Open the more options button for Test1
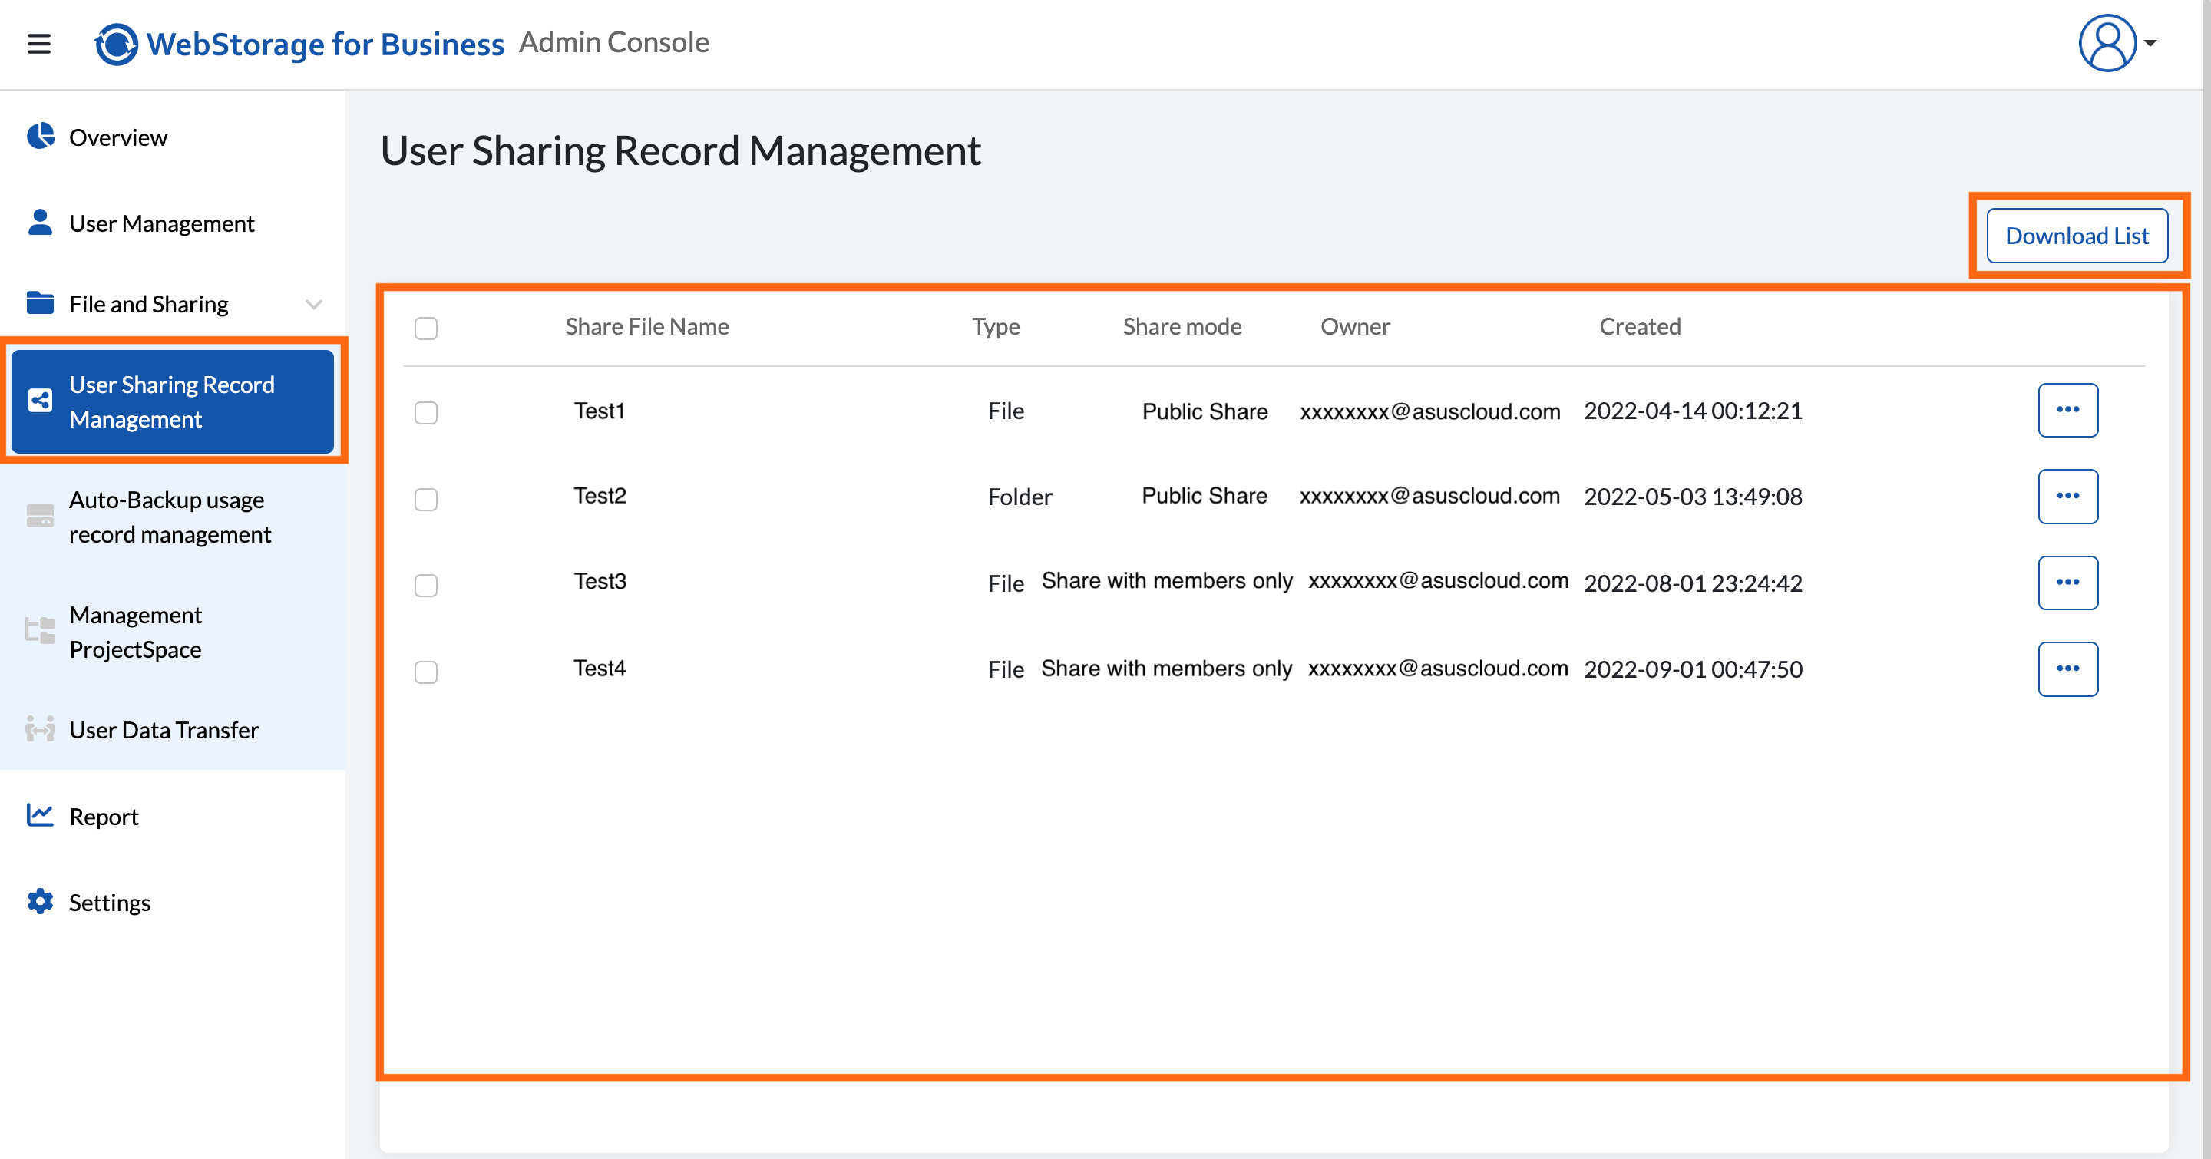The height and width of the screenshot is (1159, 2211). coord(2067,409)
